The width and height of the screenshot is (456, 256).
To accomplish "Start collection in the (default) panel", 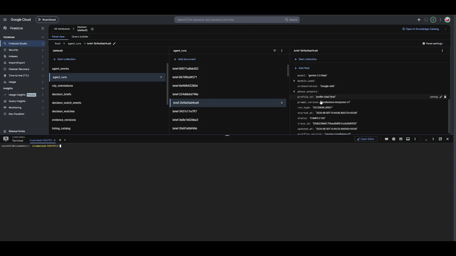I will (x=64, y=59).
